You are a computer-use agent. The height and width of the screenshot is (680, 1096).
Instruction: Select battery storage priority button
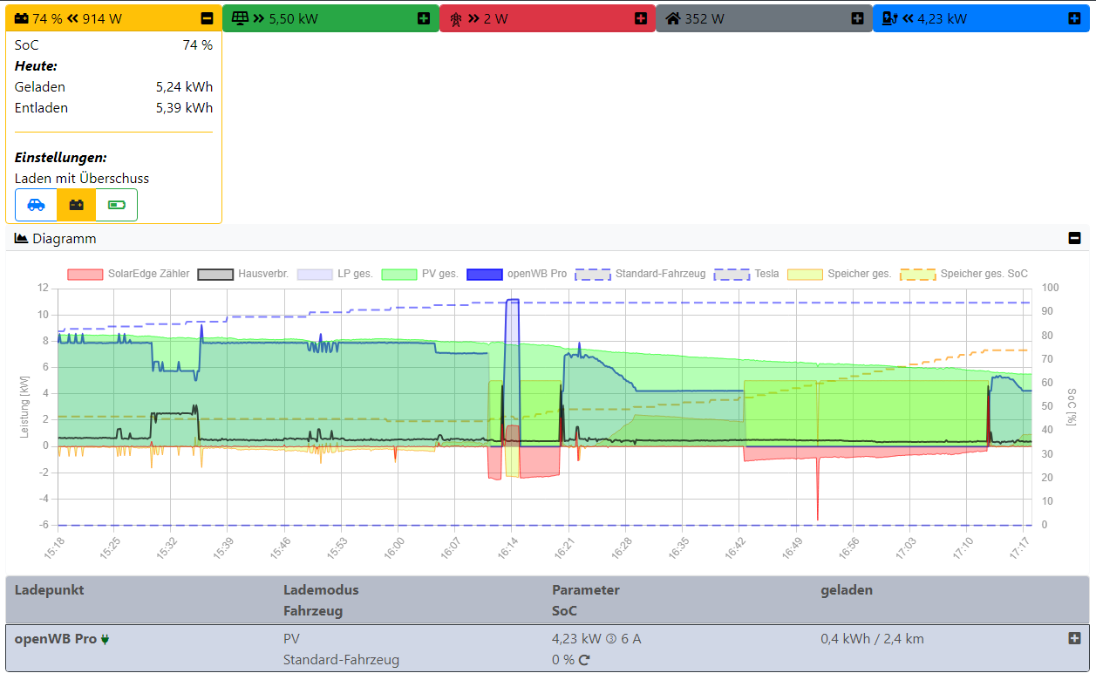click(x=77, y=205)
